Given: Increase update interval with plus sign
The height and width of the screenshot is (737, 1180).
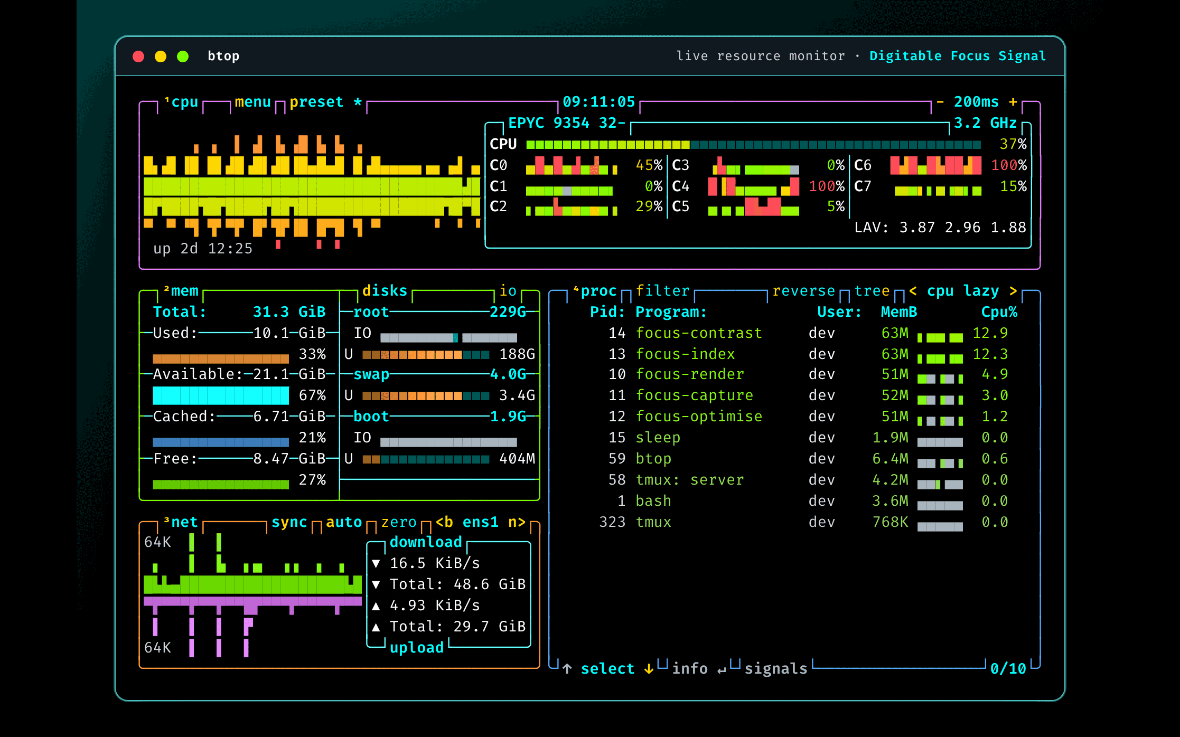Looking at the screenshot, I should click(x=1013, y=101).
